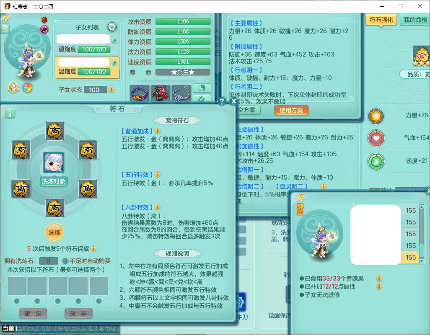Click the 使用方案 orange button
The image size is (430, 335).
coord(291,110)
